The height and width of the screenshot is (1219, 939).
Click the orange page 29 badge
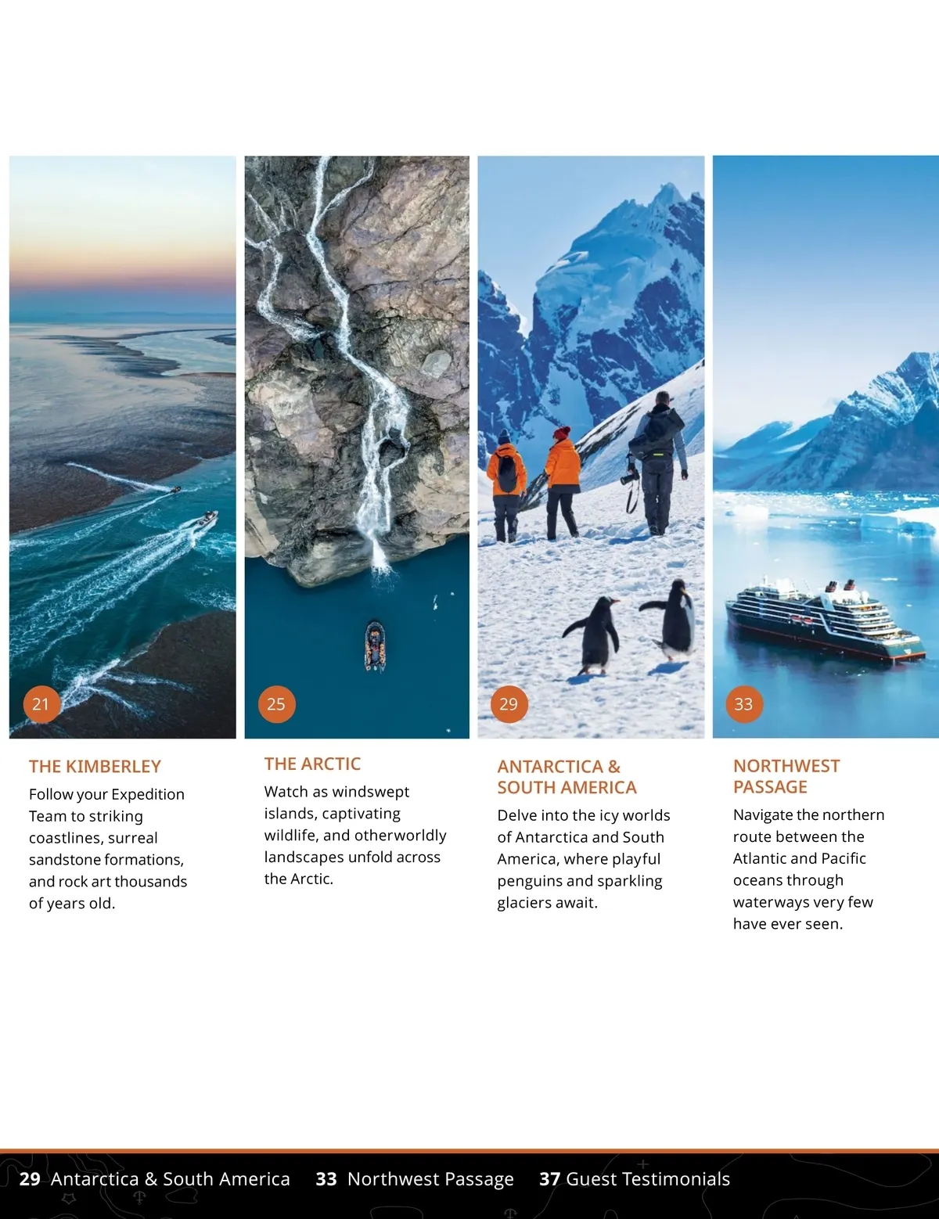(x=509, y=704)
